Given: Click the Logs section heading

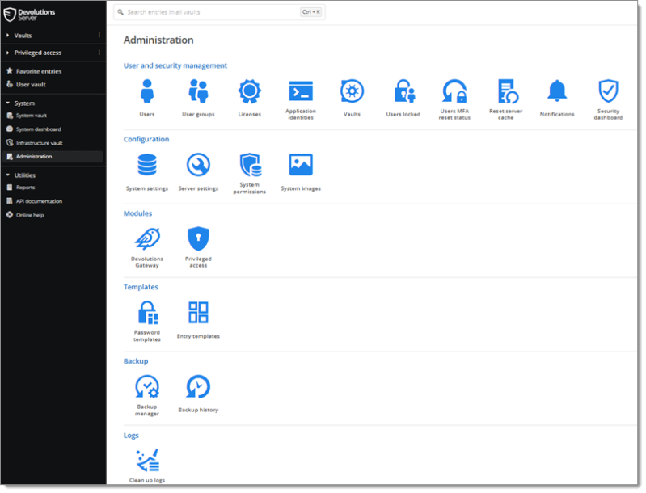Looking at the screenshot, I should pos(131,436).
